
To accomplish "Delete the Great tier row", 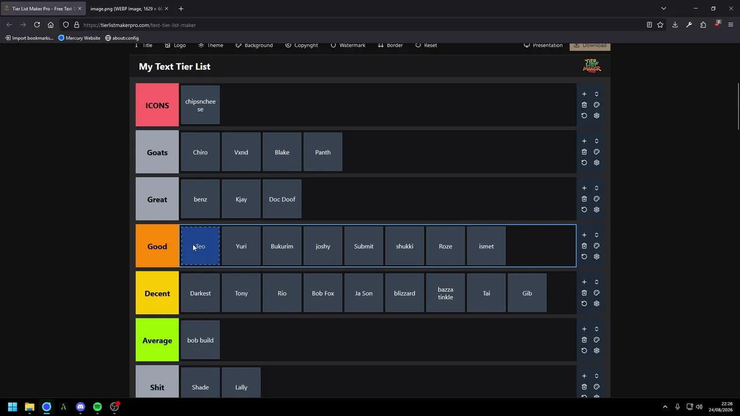I will pyautogui.click(x=584, y=199).
